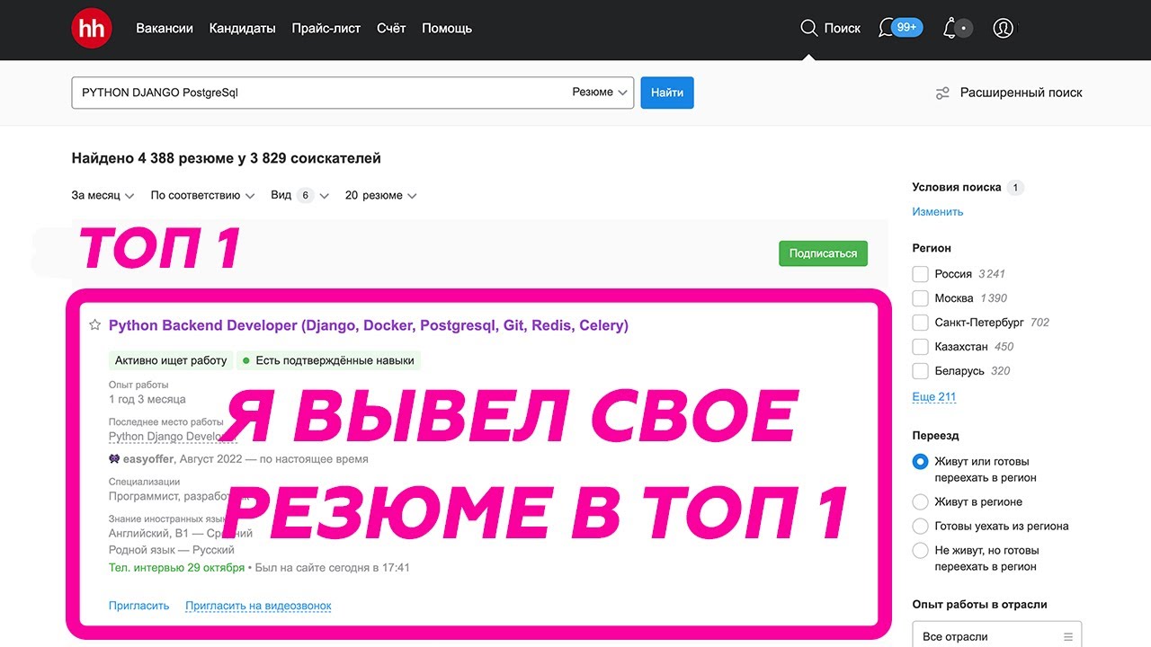This screenshot has width=1151, height=647.
Task: Open the user profile icon
Action: pyautogui.click(x=1004, y=28)
